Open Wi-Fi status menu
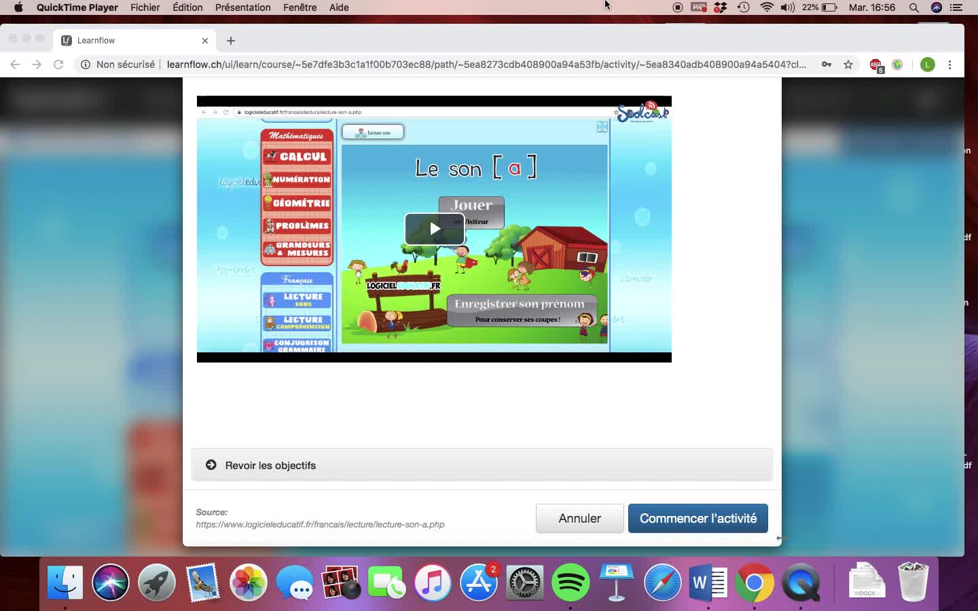The width and height of the screenshot is (978, 611). pos(767,7)
